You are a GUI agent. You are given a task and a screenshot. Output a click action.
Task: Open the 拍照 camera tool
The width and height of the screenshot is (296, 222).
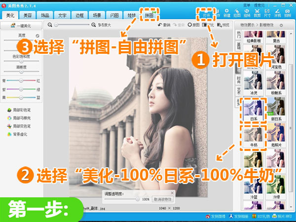[x=288, y=13]
